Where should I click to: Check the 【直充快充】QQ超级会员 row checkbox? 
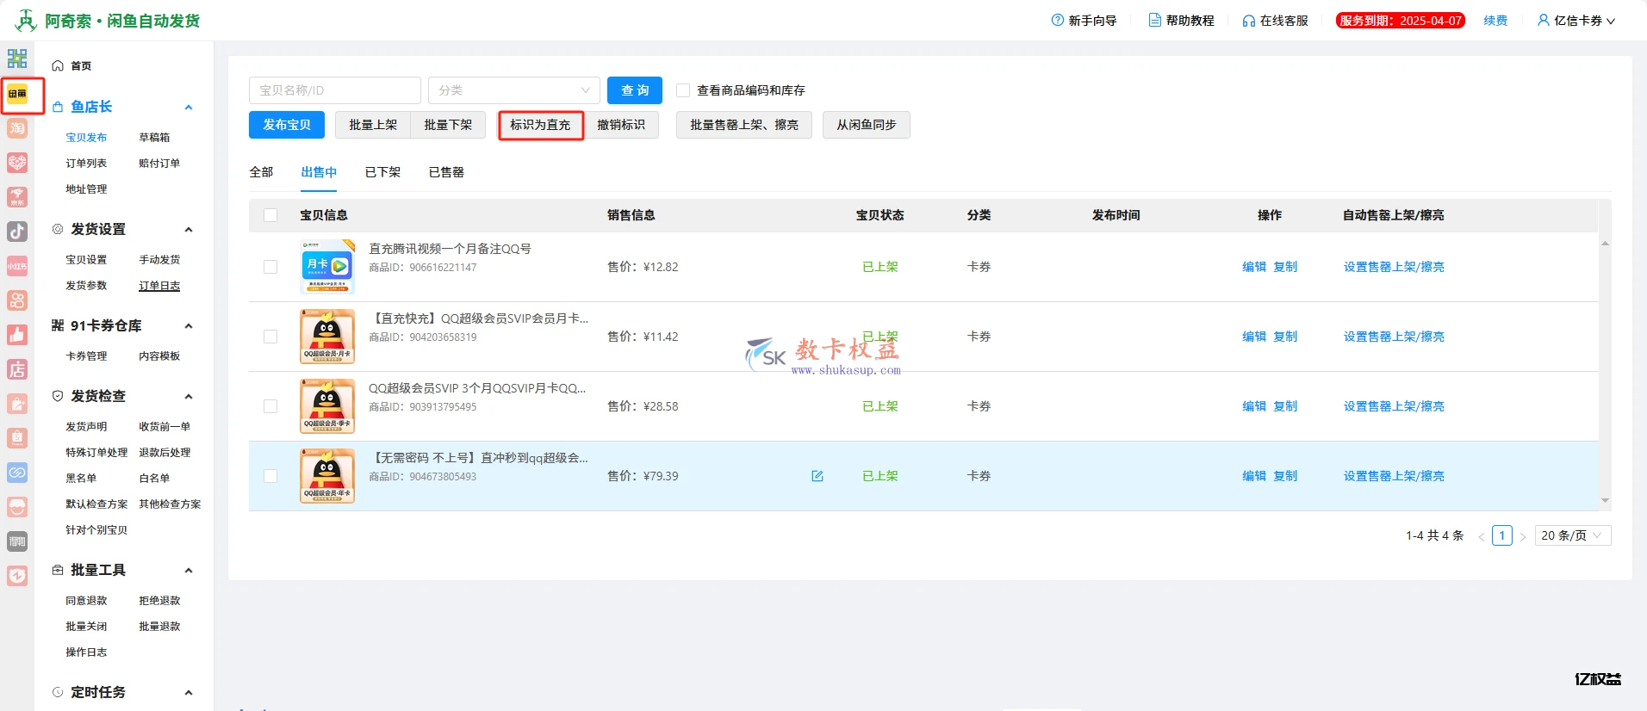pos(270,337)
